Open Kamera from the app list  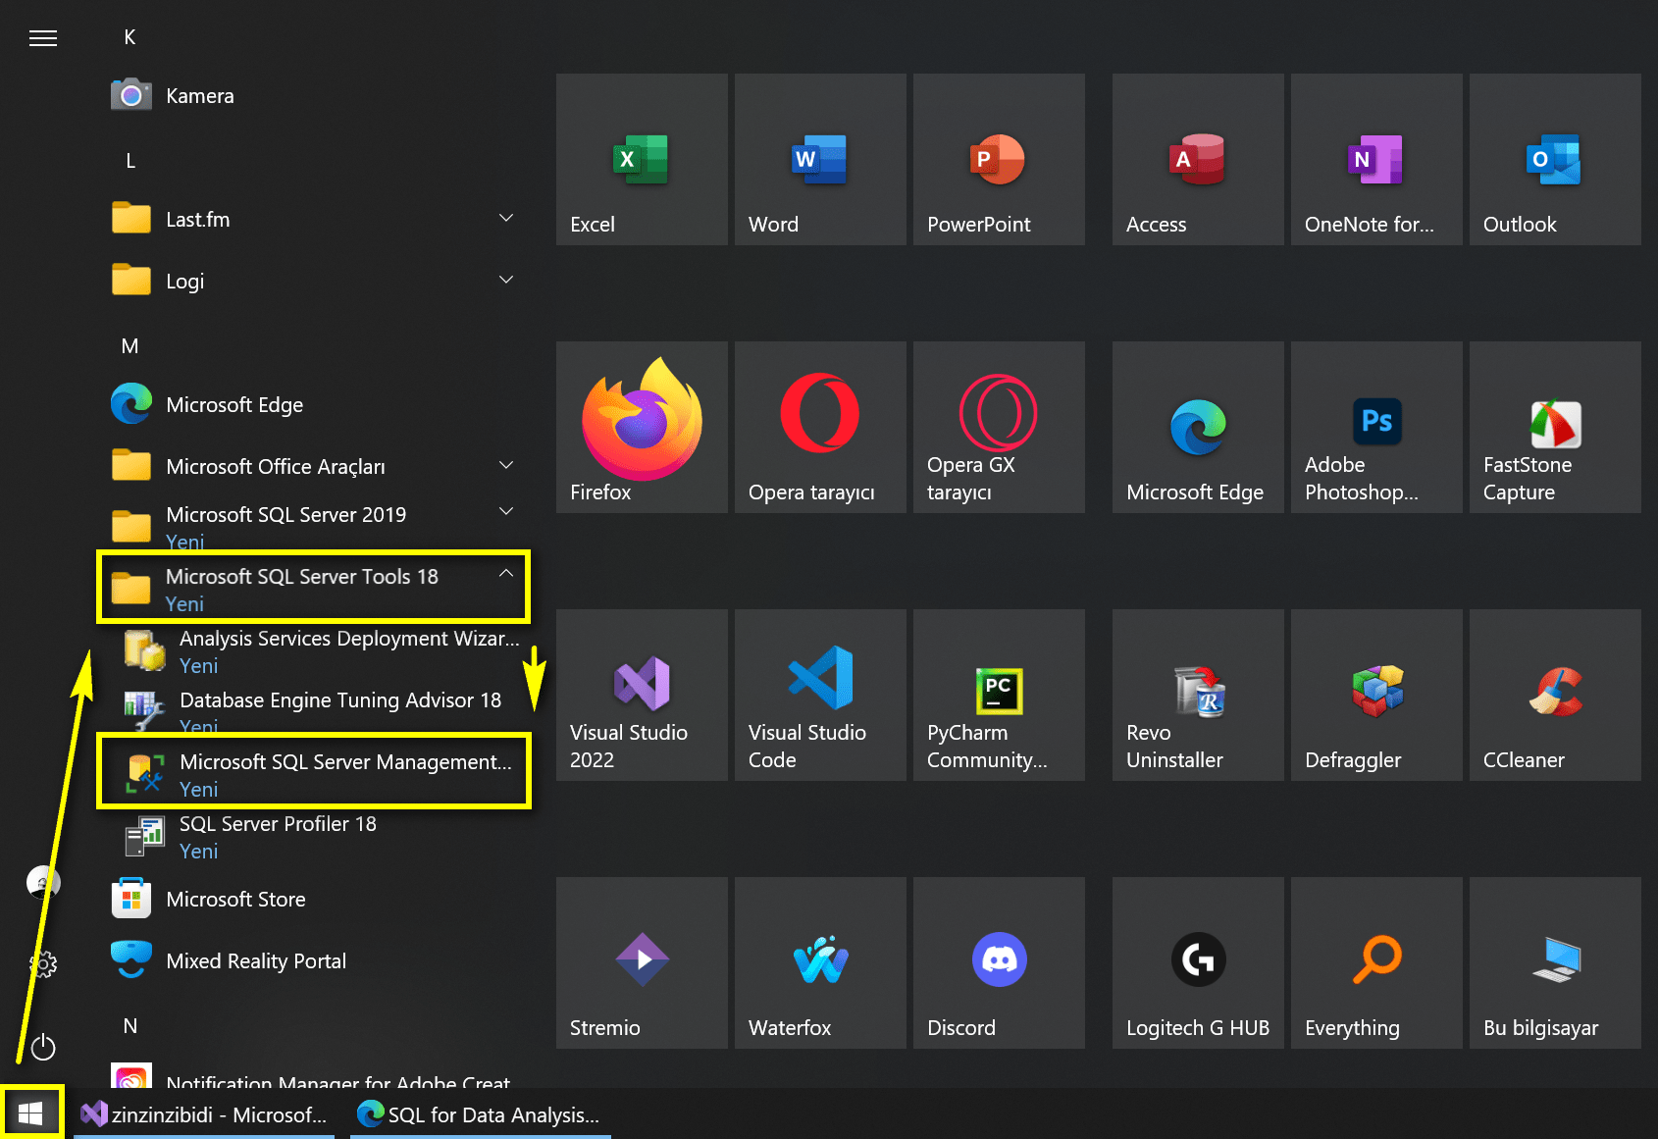tap(314, 95)
